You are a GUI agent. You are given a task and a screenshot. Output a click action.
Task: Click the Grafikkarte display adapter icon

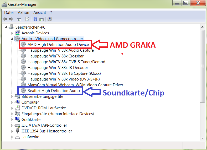tap(17, 119)
